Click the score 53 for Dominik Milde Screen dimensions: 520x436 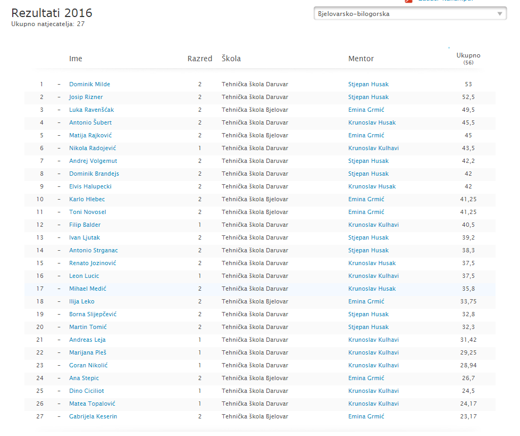(x=468, y=84)
